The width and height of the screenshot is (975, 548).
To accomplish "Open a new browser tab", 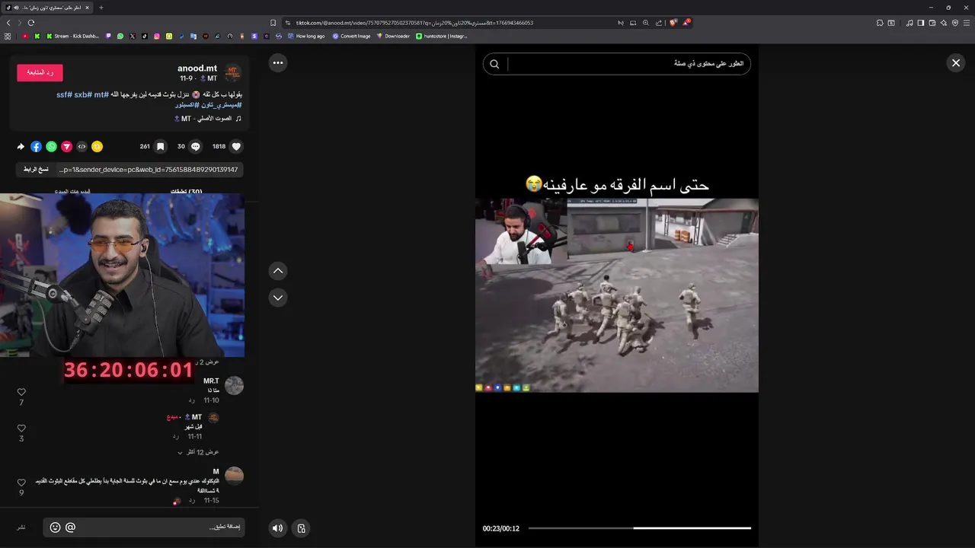I will pyautogui.click(x=101, y=8).
